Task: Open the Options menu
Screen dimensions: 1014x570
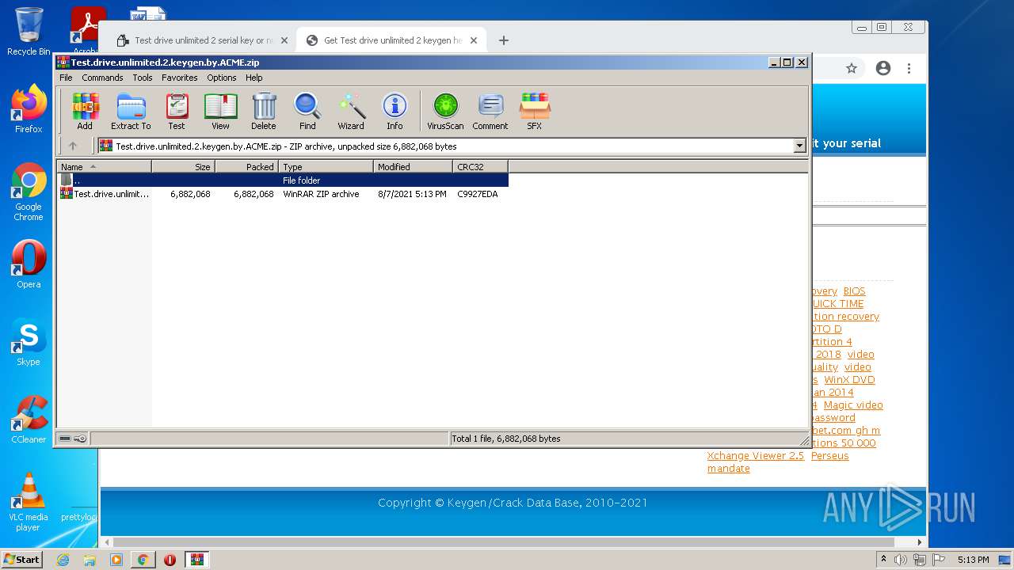Action: pyautogui.click(x=222, y=78)
